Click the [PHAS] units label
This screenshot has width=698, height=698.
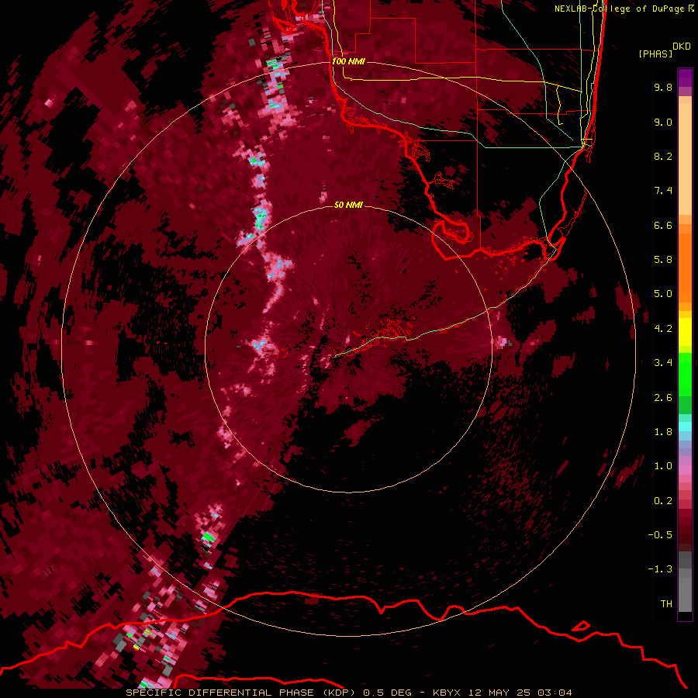[655, 54]
